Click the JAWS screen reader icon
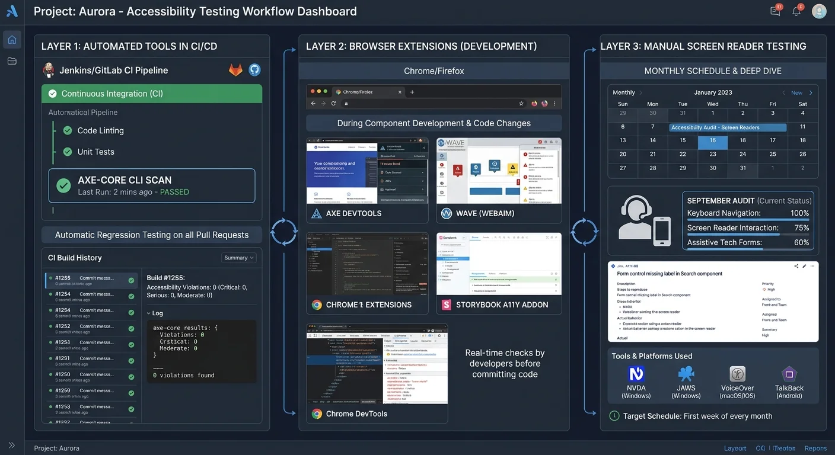 pos(686,374)
